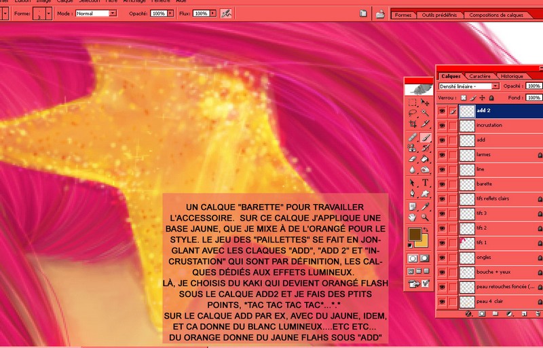This screenshot has width=543, height=348.
Task: Select the Eraser tool
Action: pyautogui.click(x=412, y=159)
